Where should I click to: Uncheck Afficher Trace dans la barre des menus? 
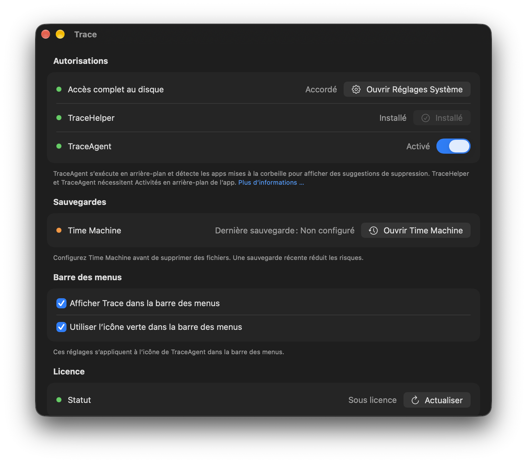[61, 303]
